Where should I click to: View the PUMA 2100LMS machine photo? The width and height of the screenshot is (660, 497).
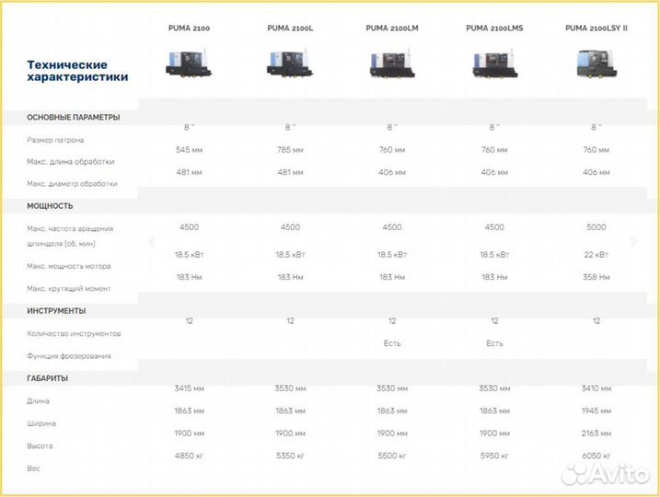(494, 63)
